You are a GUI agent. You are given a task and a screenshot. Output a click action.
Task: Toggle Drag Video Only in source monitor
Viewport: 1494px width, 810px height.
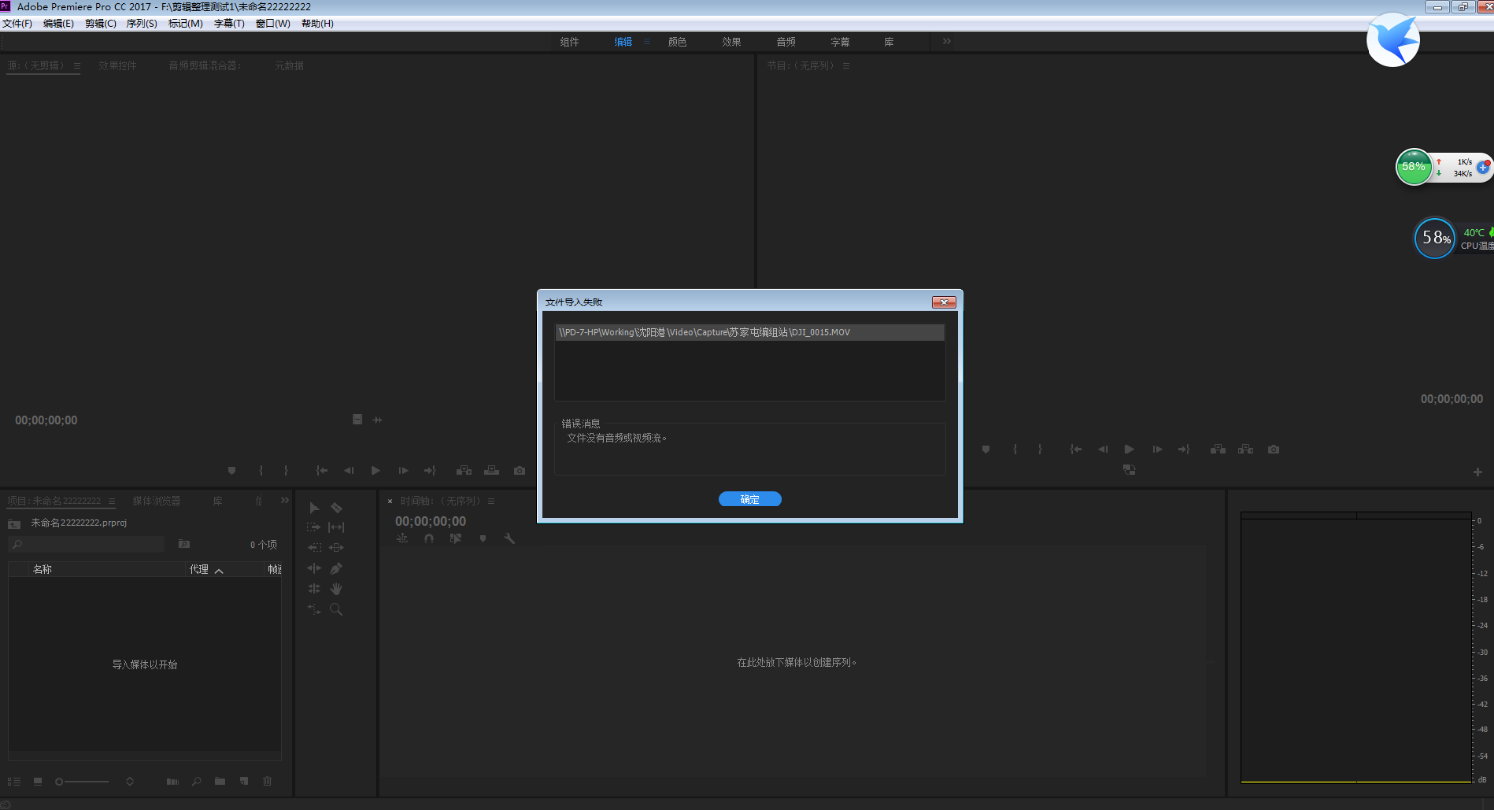tap(357, 419)
